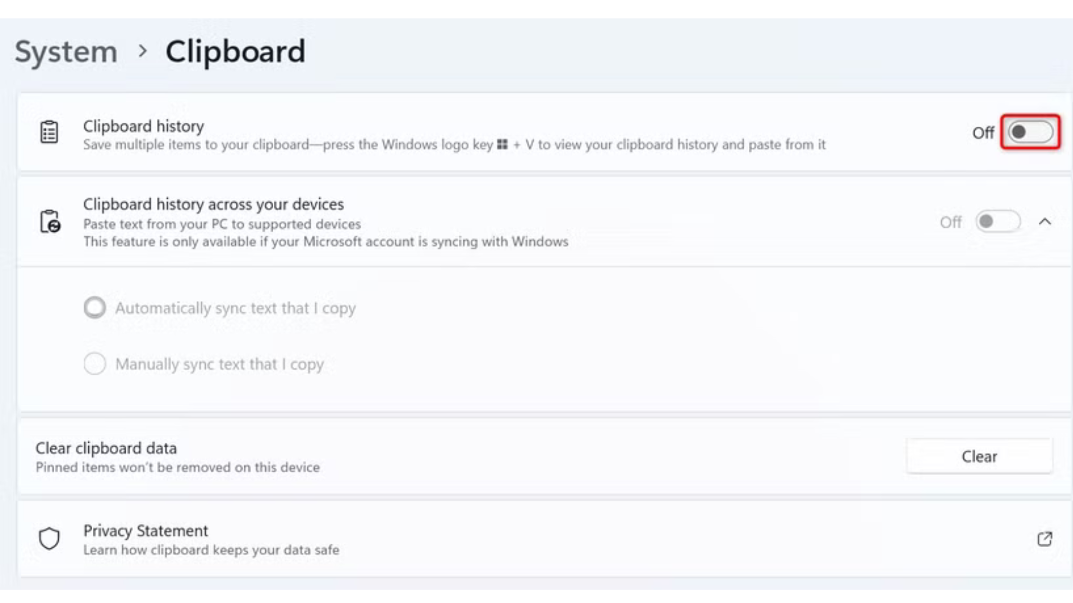Select the Clipboard history icon

point(49,132)
